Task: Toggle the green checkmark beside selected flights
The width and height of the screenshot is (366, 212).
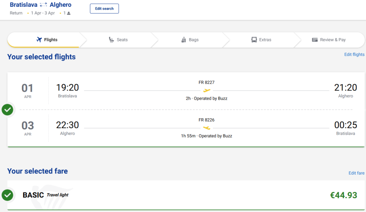Action: pyautogui.click(x=8, y=110)
